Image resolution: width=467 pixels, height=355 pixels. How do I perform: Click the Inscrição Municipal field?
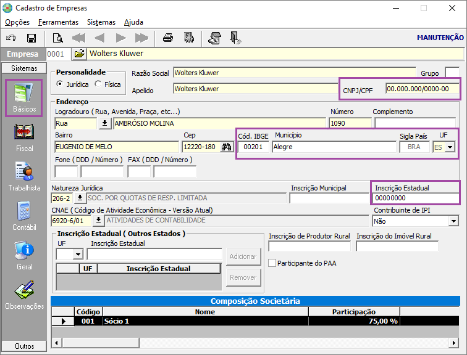(x=329, y=198)
